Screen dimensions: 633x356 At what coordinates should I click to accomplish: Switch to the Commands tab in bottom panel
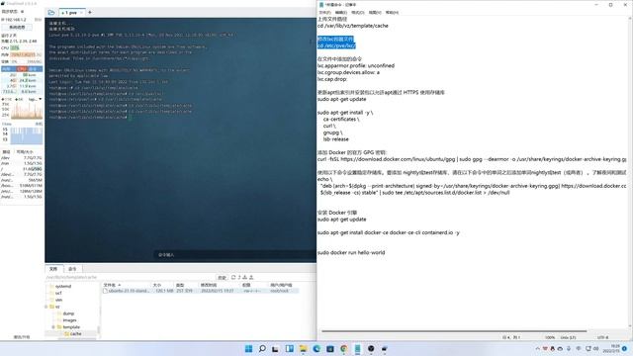pos(72,269)
